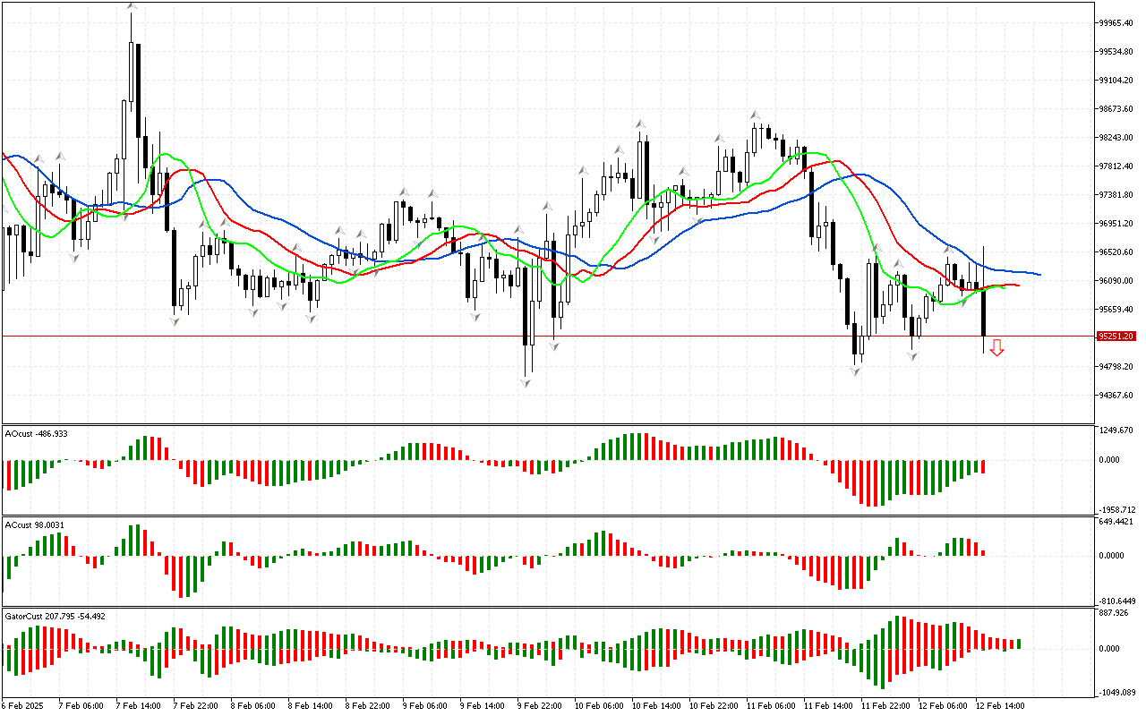Click the 98243.00 price scale label
This screenshot has width=1146, height=716.
click(1116, 138)
